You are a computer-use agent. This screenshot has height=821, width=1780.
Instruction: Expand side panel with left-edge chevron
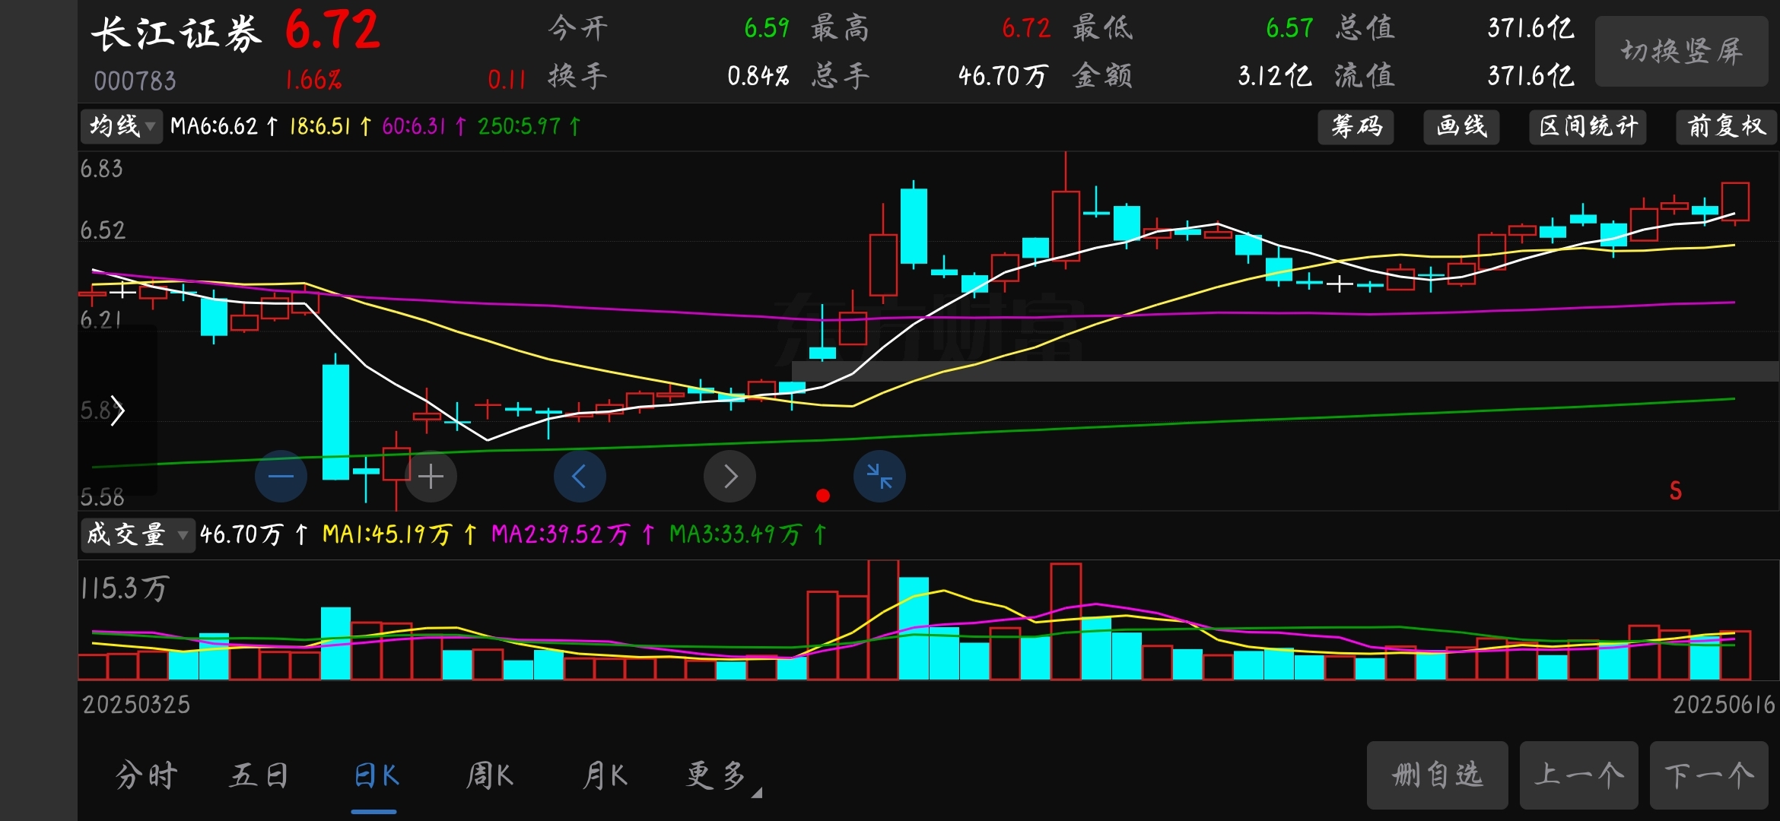(x=117, y=410)
